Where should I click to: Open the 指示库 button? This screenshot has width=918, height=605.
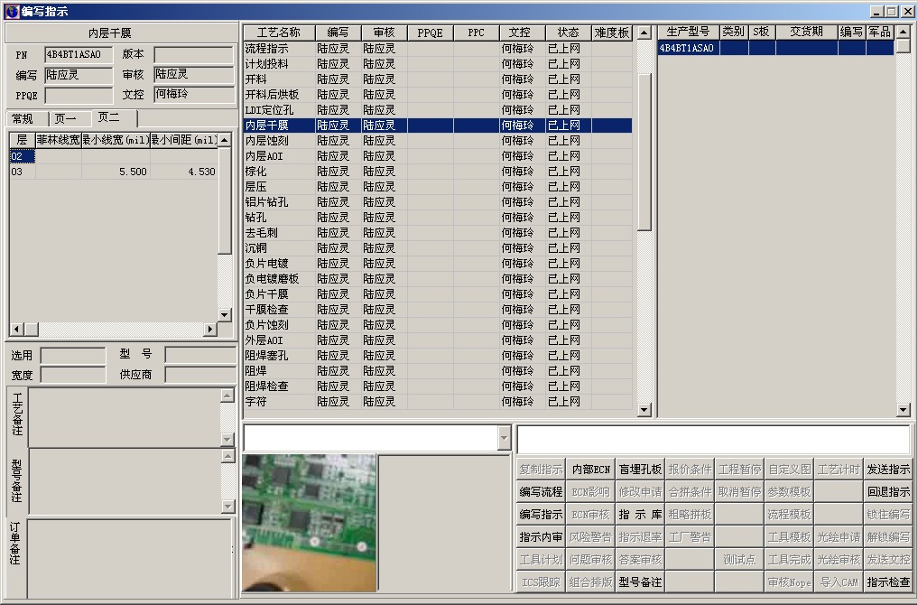640,514
